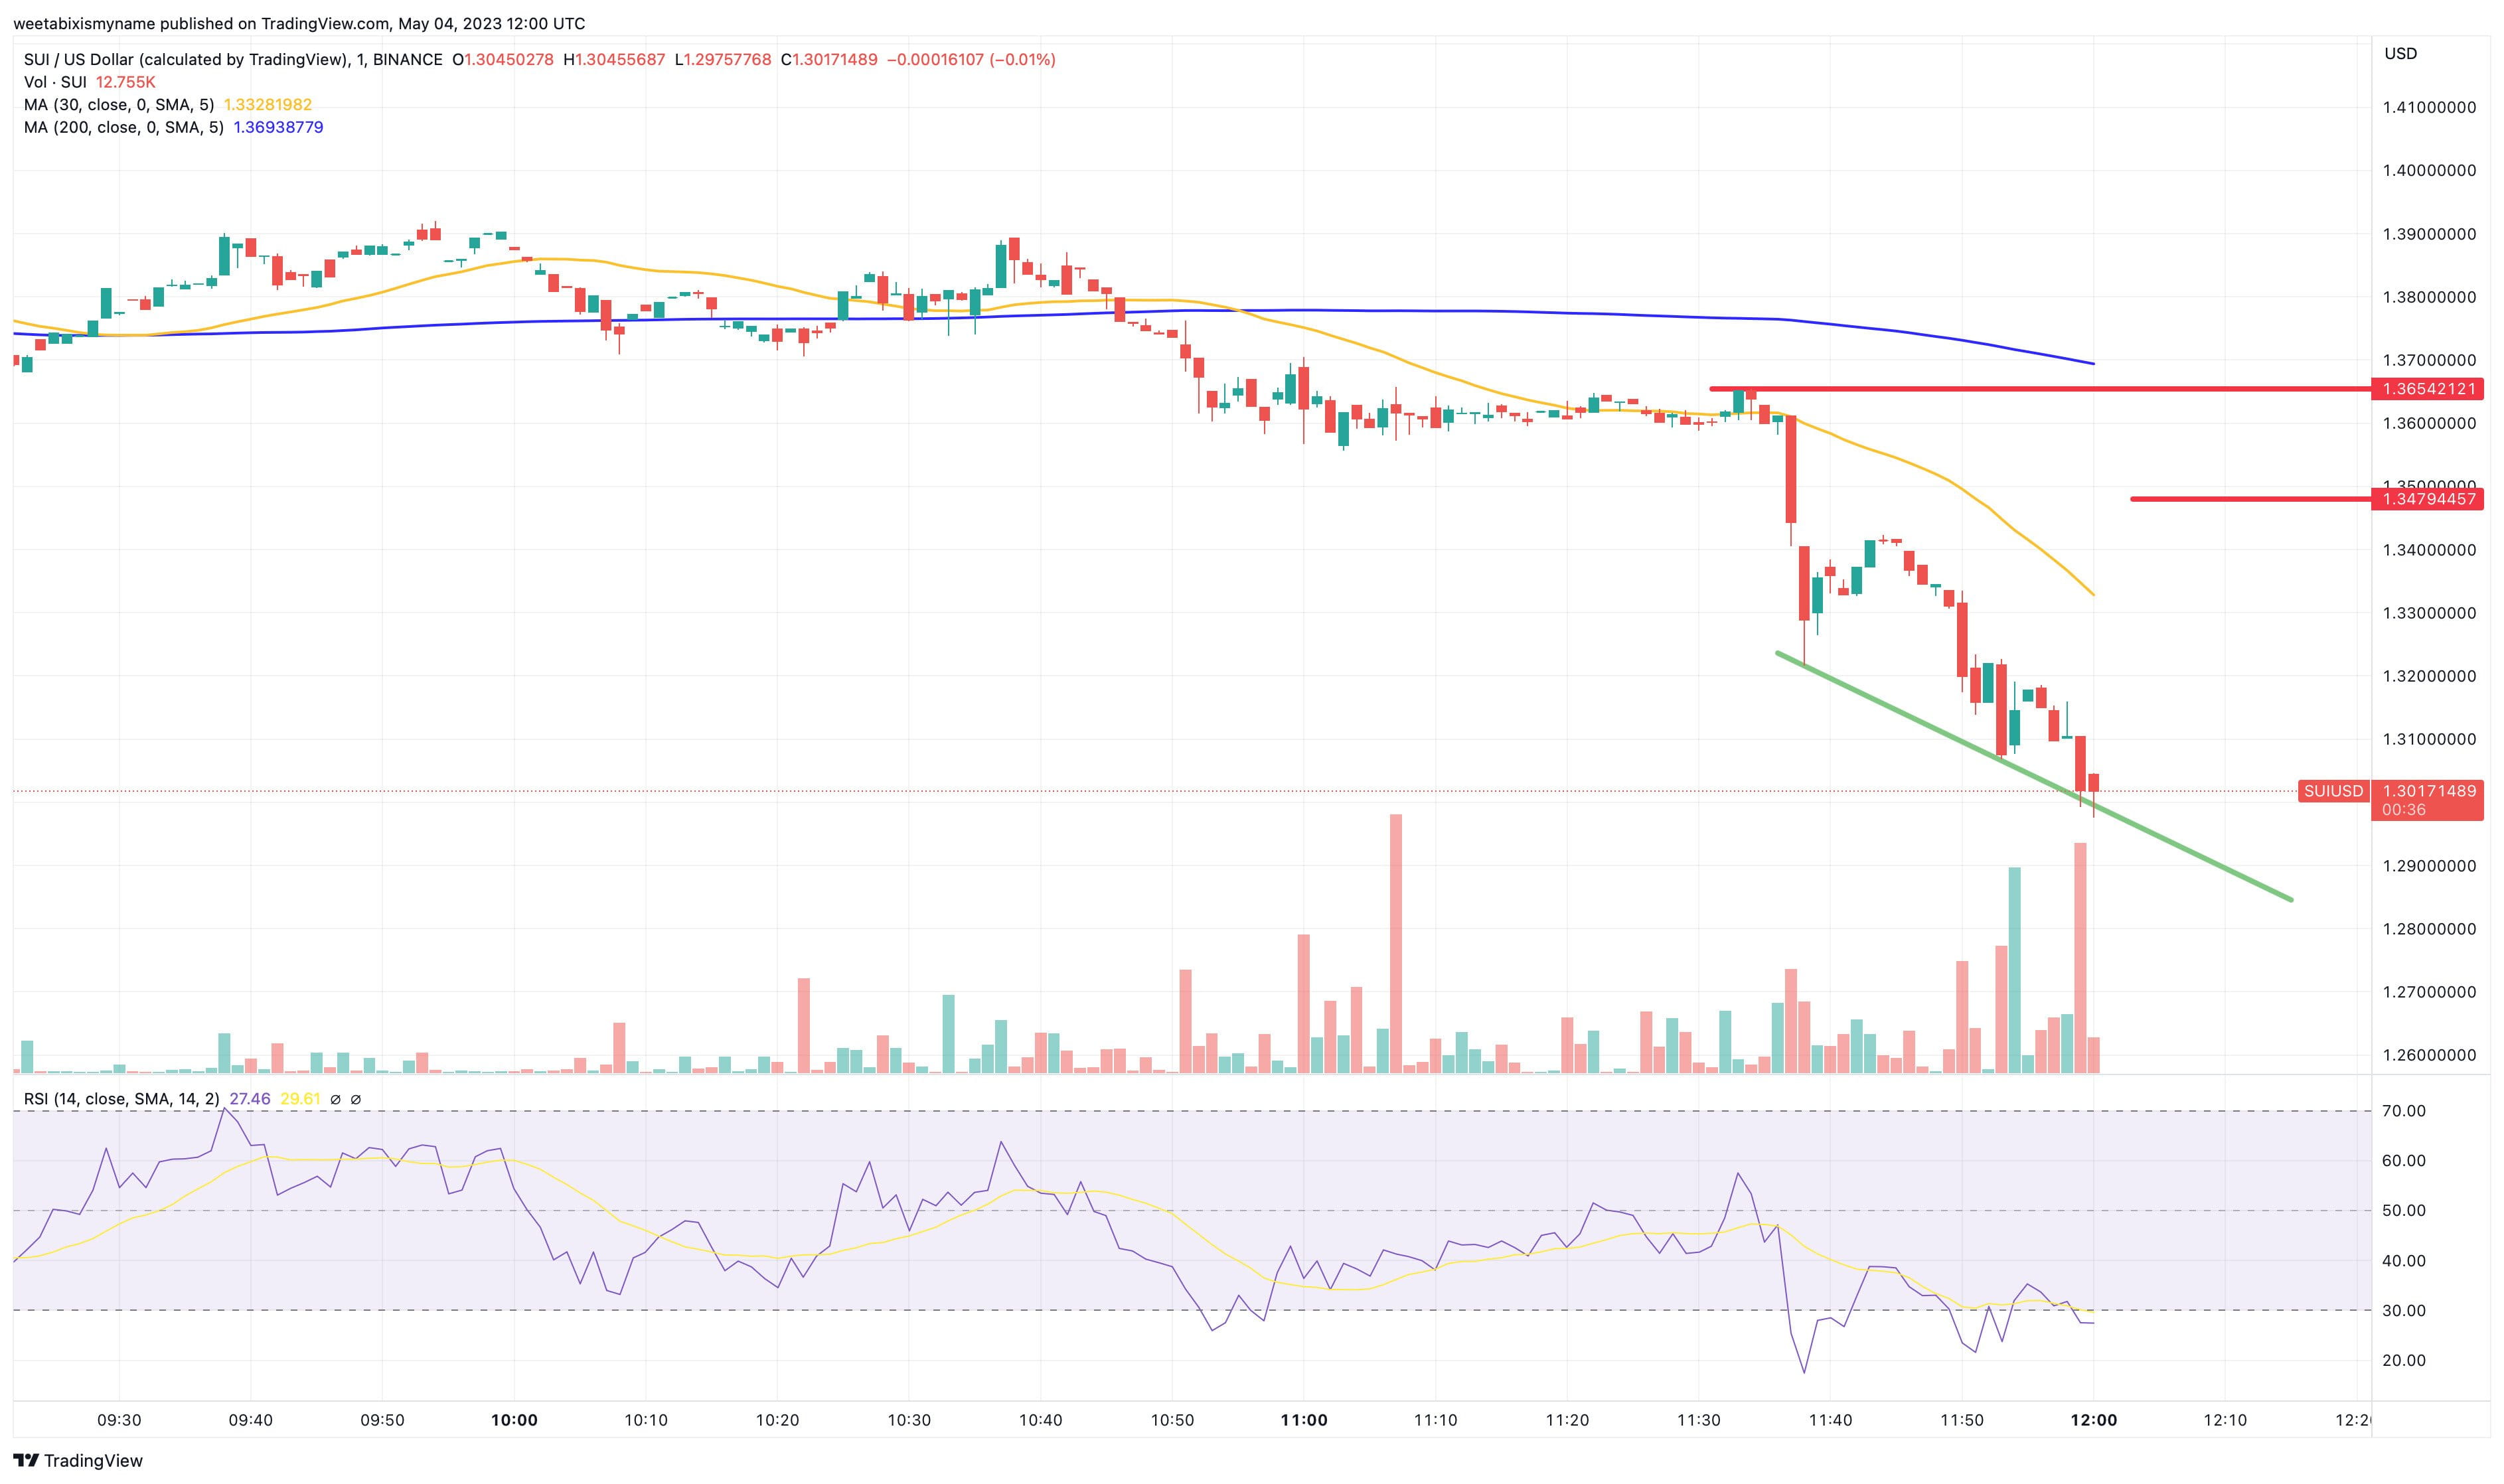Click the Vol · SUI indicator legend
This screenshot has height=1484, width=2504.
pos(55,82)
